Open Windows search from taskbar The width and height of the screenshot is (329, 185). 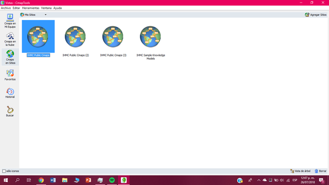17,180
